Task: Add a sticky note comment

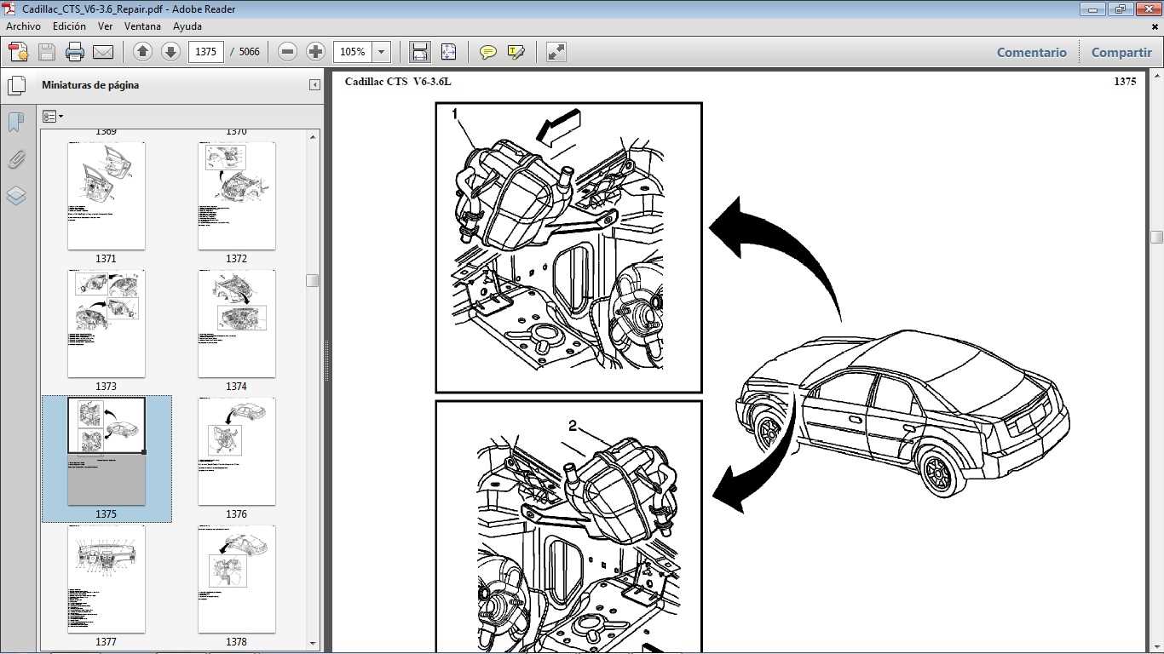Action: pyautogui.click(x=488, y=52)
